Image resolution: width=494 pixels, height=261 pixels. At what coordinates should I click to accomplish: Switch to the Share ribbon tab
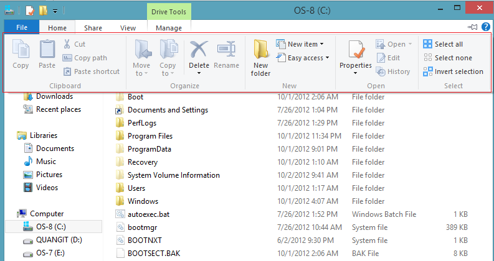[x=93, y=28]
